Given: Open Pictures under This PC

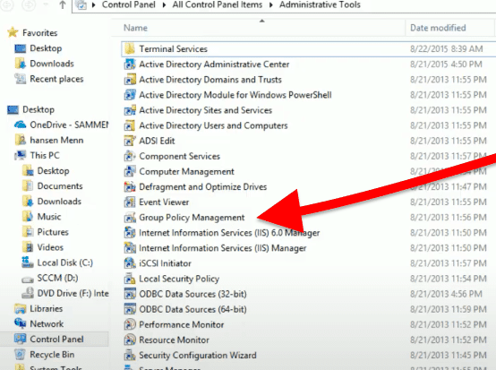Looking at the screenshot, I should (x=53, y=232).
